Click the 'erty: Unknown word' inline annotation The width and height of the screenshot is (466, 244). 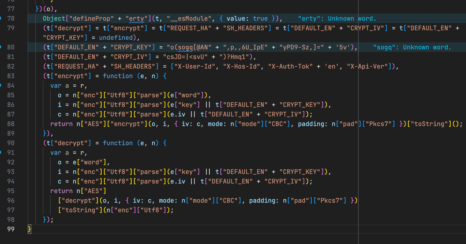coord(337,18)
